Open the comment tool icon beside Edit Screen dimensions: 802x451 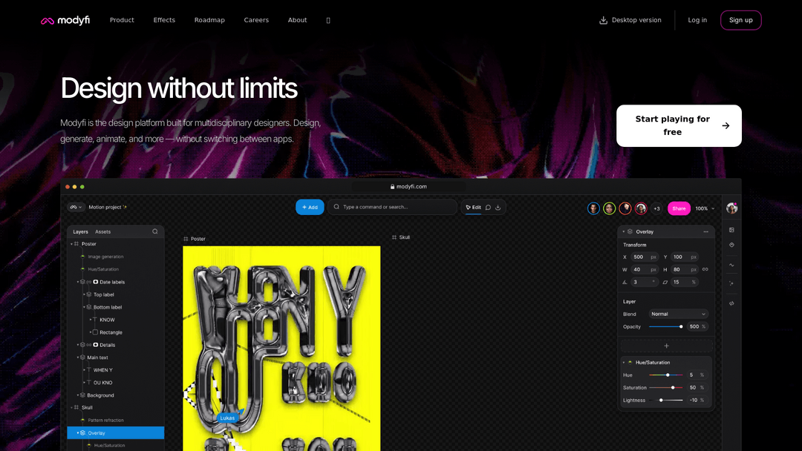tap(488, 208)
